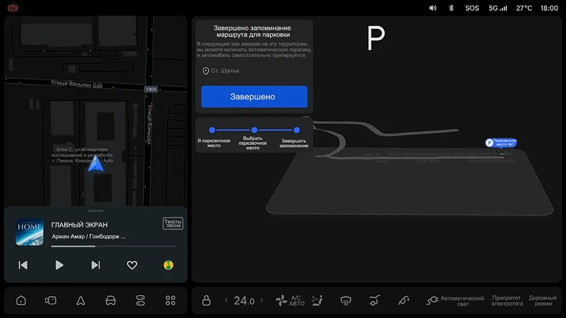Select the Завершить запоминание step dot
The width and height of the screenshot is (566, 318).
(x=297, y=130)
